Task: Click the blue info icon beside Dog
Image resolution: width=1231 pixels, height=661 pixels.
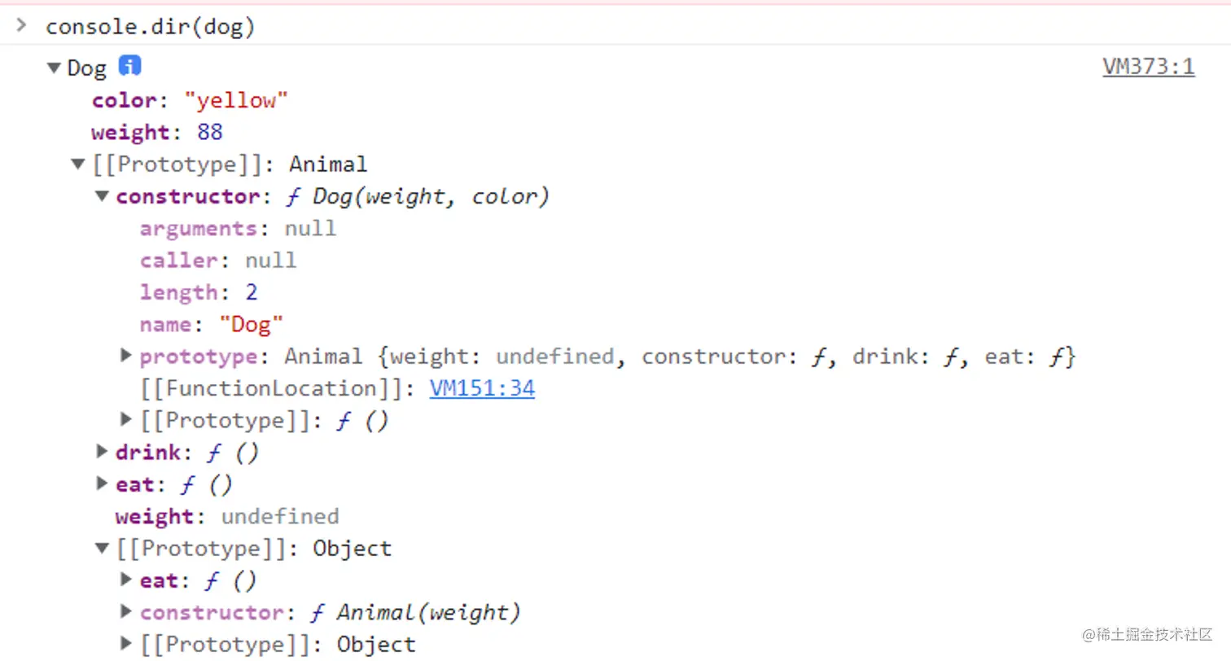Action: pyautogui.click(x=129, y=65)
